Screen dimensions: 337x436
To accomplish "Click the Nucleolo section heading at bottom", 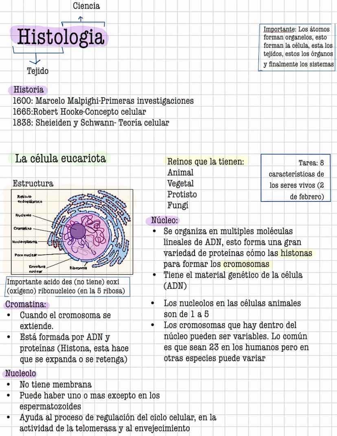I will pos(20,373).
